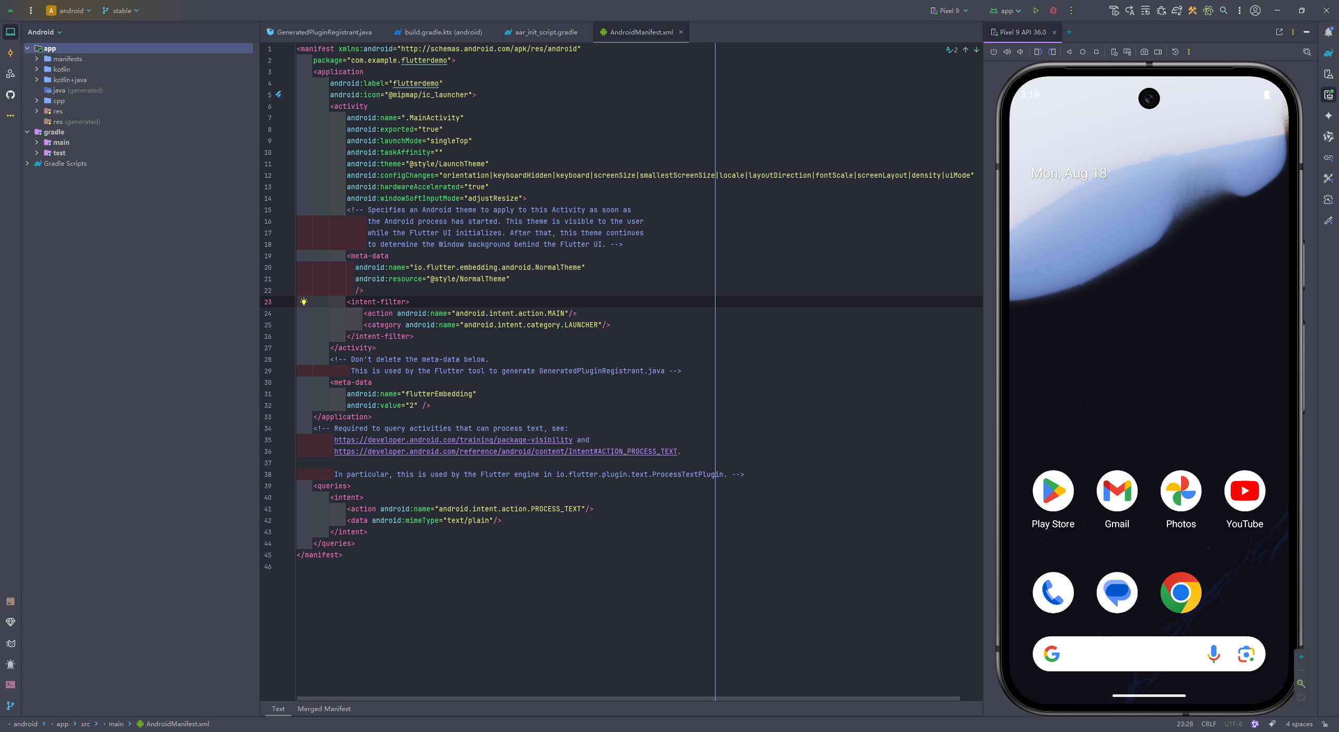
Task: Click the editor horizontal scrollbar
Action: pyautogui.click(x=628, y=698)
